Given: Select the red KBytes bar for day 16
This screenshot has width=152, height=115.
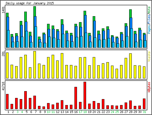Looking at the screenshot, I should 76,98.
